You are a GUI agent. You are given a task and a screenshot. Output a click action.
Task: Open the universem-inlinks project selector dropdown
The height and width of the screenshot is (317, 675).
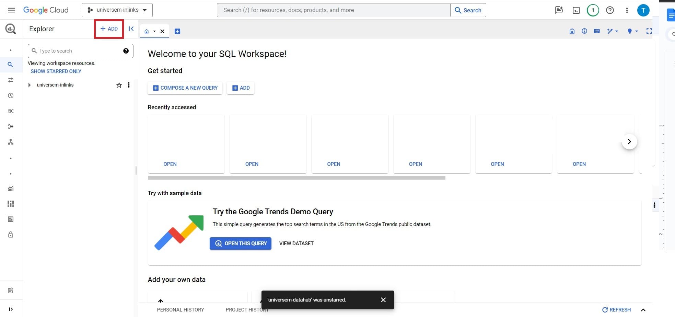click(x=117, y=10)
